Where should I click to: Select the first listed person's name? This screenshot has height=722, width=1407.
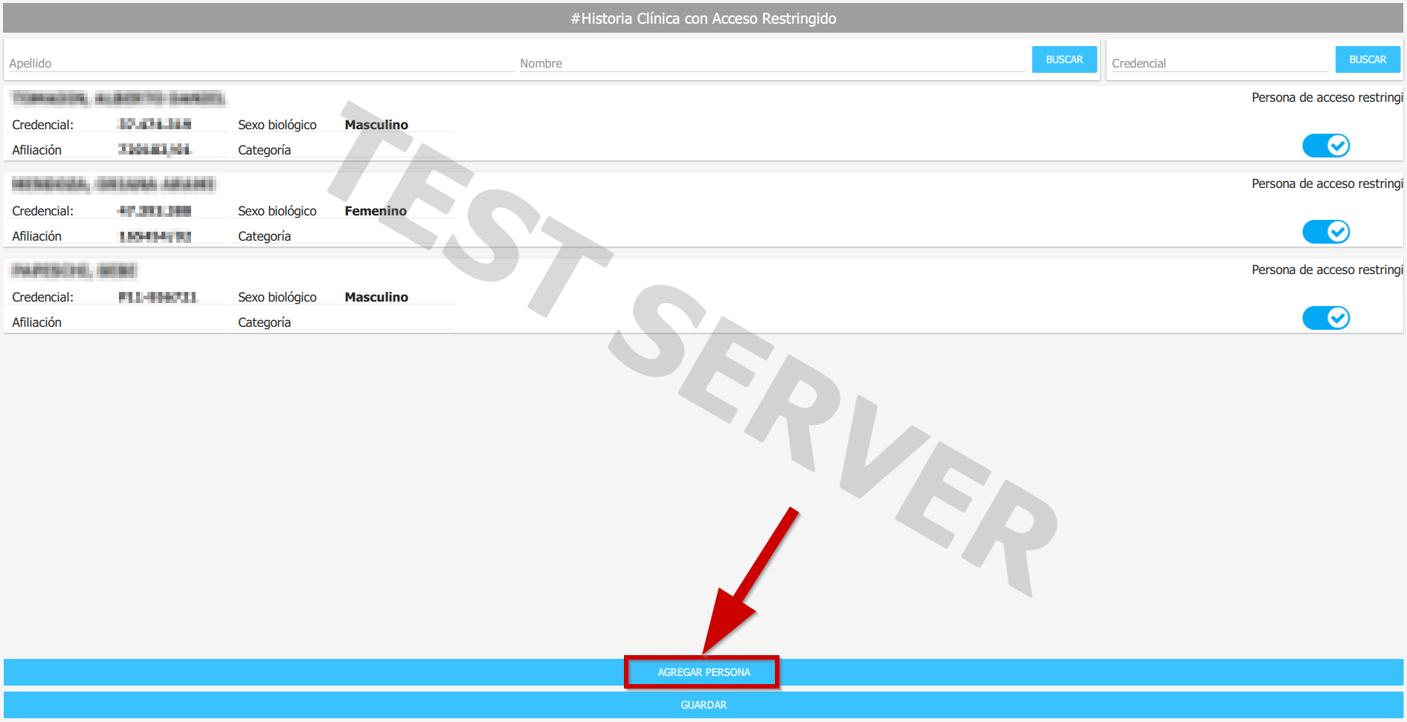[x=118, y=98]
